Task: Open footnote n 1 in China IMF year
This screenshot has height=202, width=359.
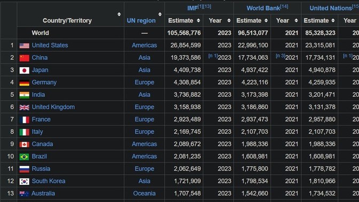Action: coord(213,56)
